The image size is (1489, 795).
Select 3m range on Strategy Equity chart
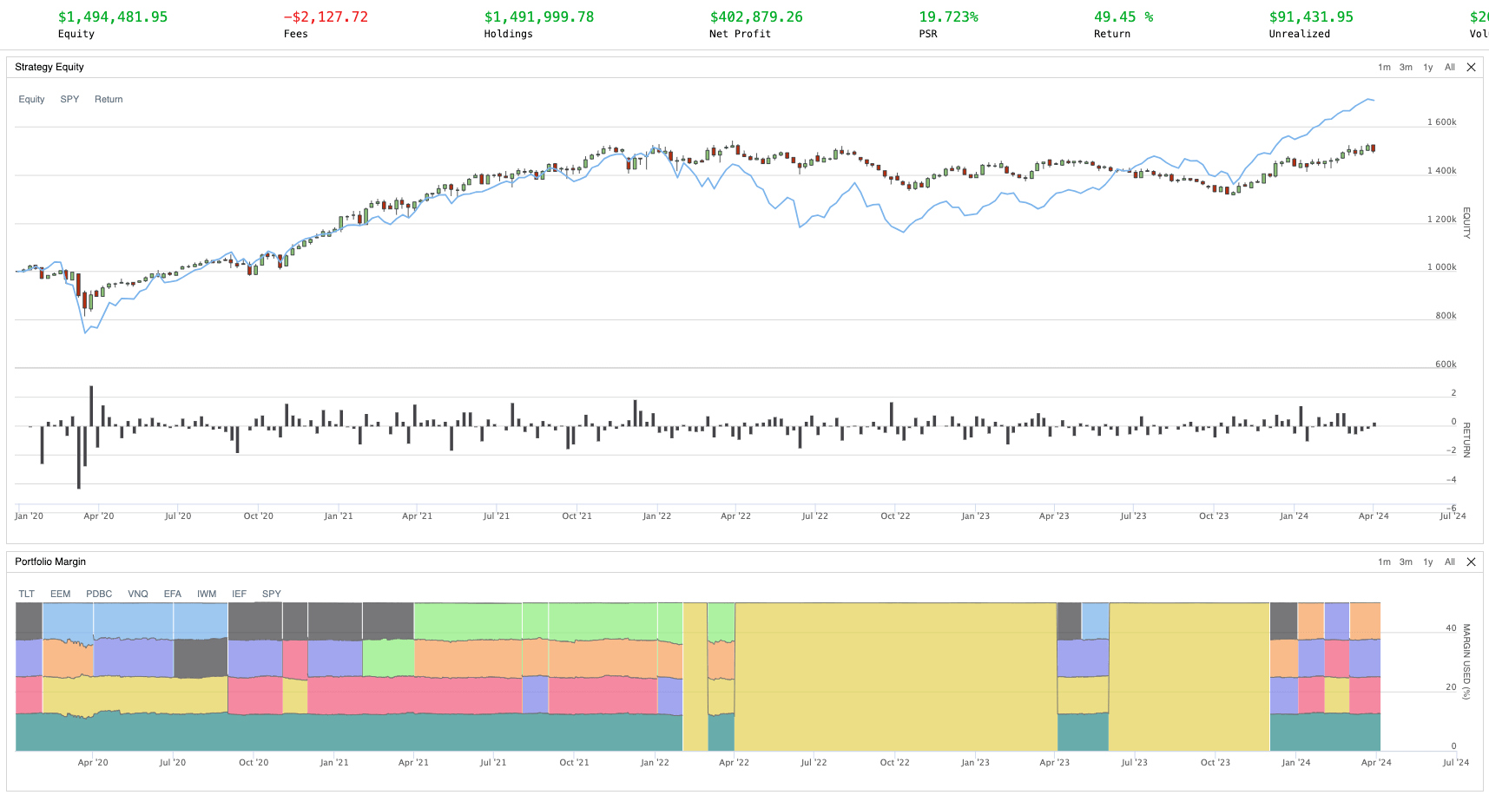coord(1406,68)
